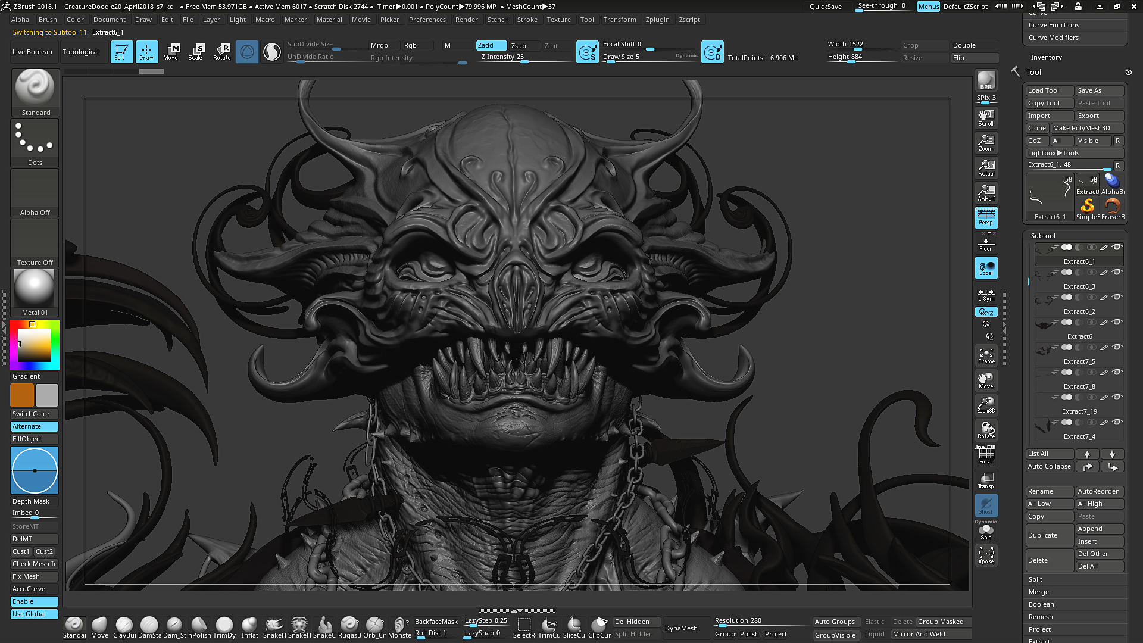The width and height of the screenshot is (1143, 643).
Task: Switch to Rotate transform tool
Action: pyautogui.click(x=222, y=52)
